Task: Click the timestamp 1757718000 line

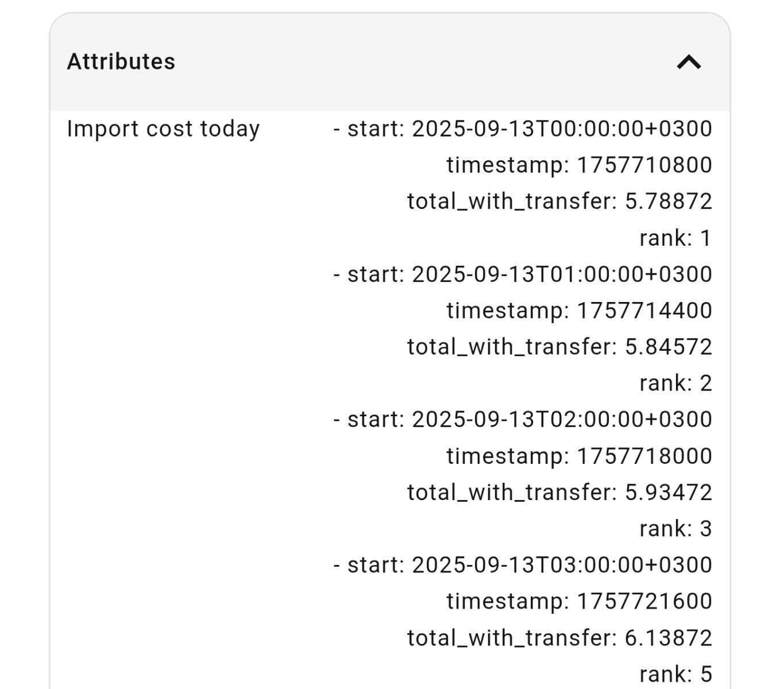Action: [x=579, y=456]
